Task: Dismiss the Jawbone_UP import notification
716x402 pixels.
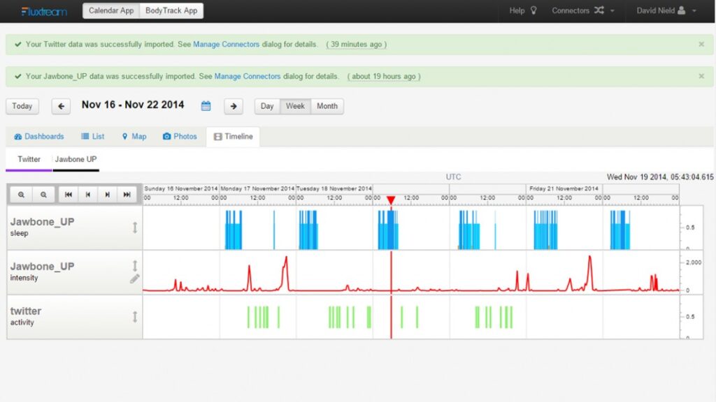Action: coord(701,77)
